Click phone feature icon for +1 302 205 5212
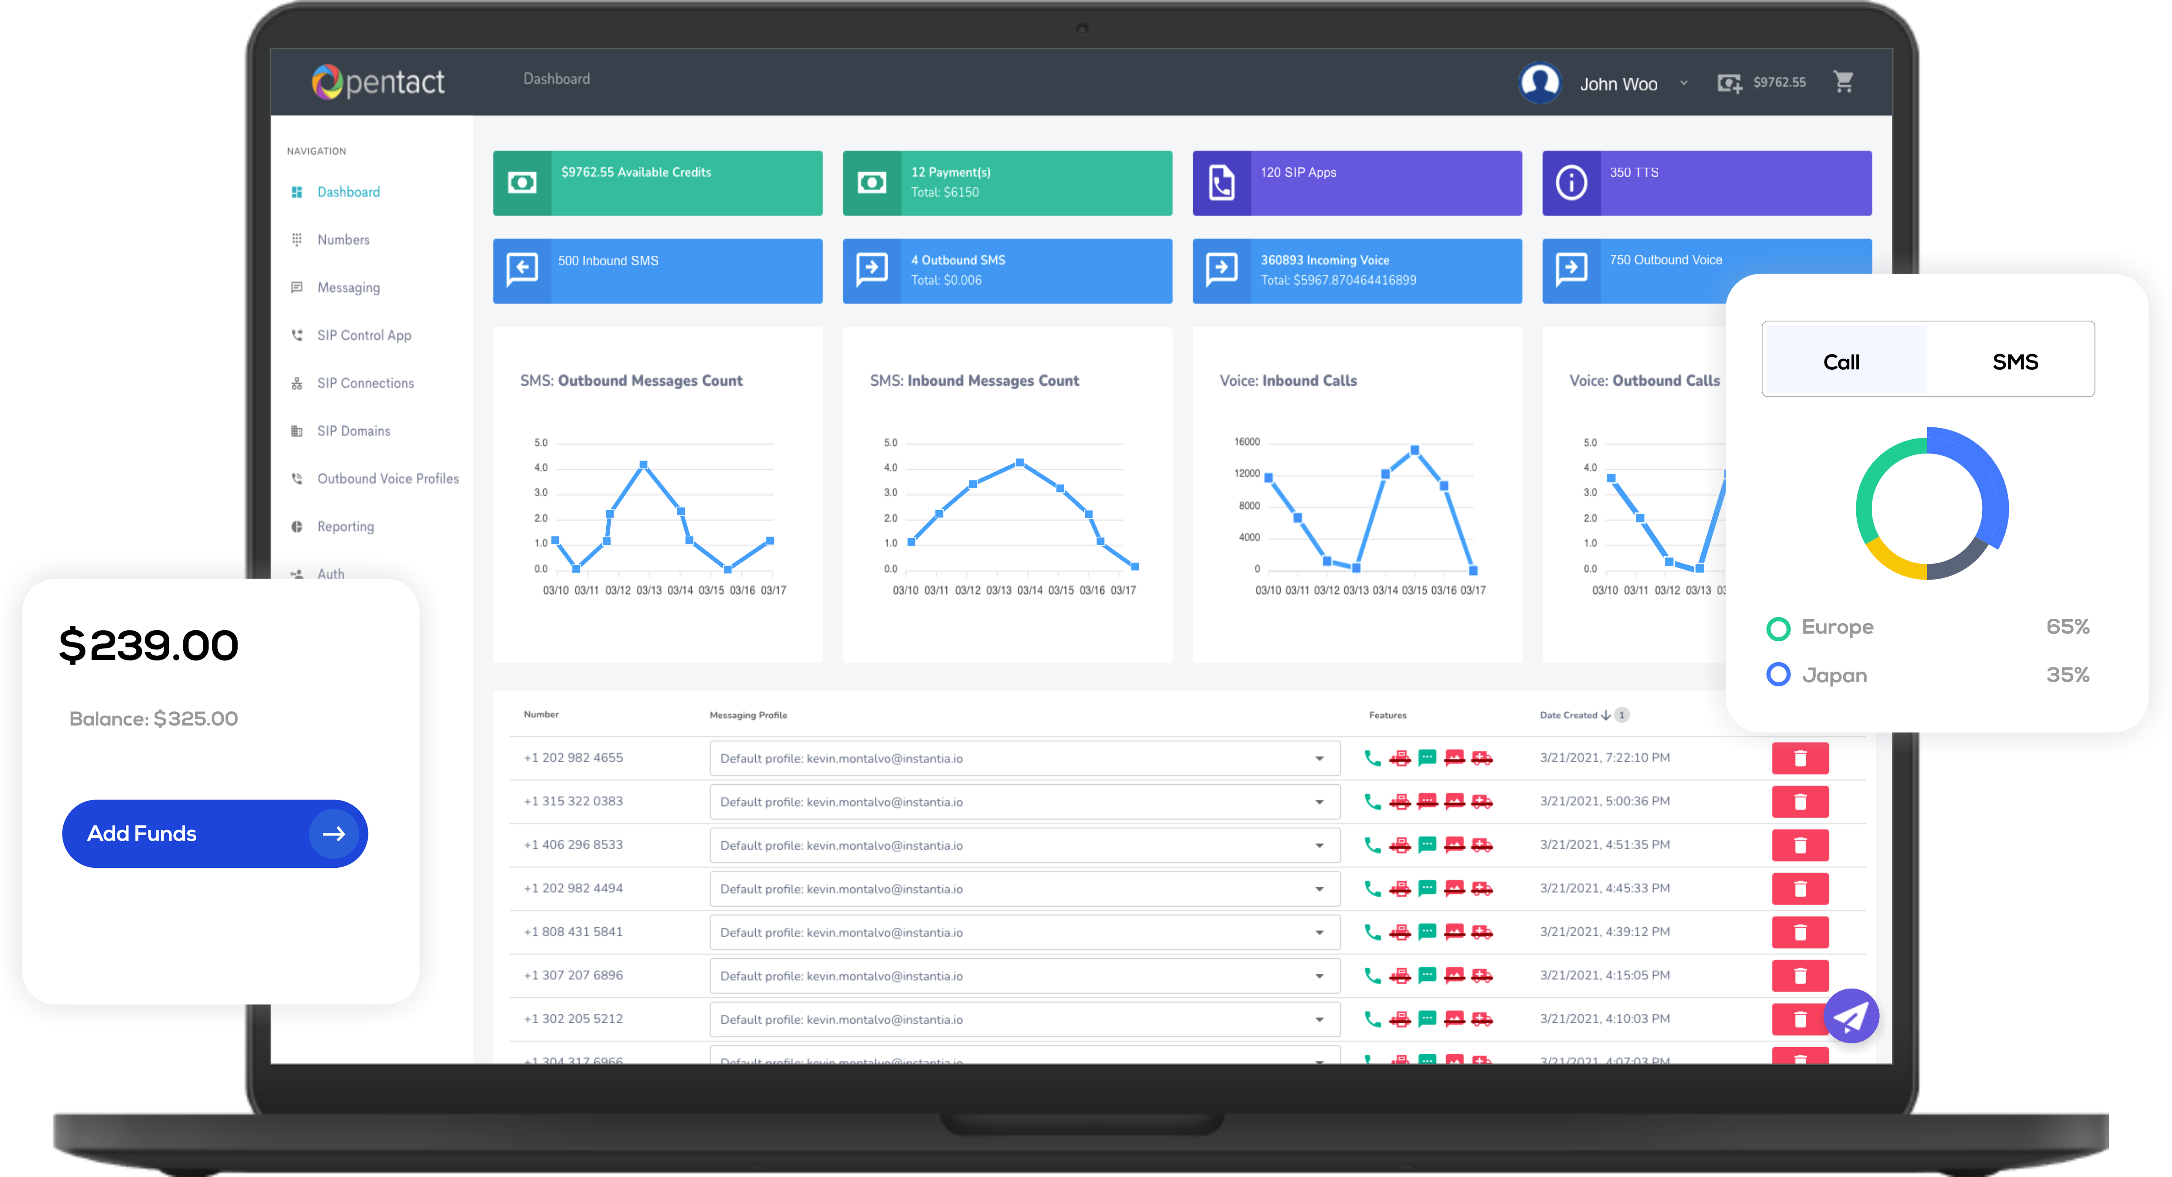 point(1373,1020)
